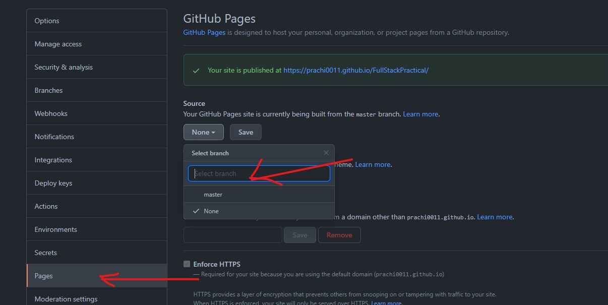Open the None source branch dropdown

point(204,132)
